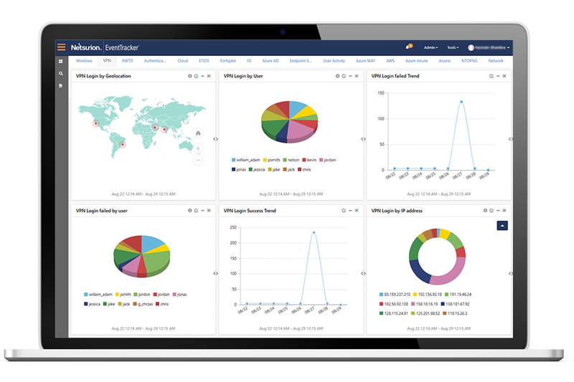Toggle 85.159.237.210 in IP address legend

click(395, 295)
